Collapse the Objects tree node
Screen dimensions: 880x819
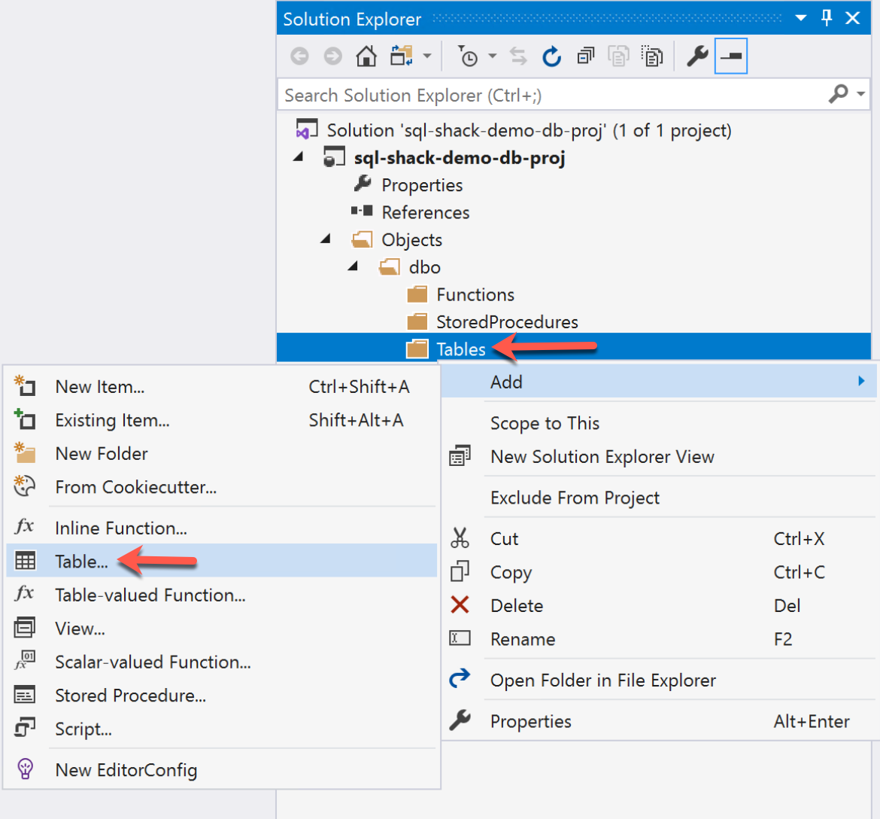point(325,239)
